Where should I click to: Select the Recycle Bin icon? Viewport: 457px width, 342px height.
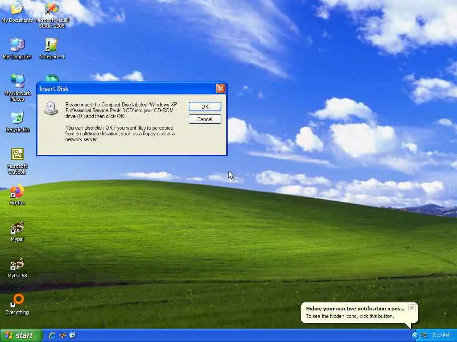(17, 122)
